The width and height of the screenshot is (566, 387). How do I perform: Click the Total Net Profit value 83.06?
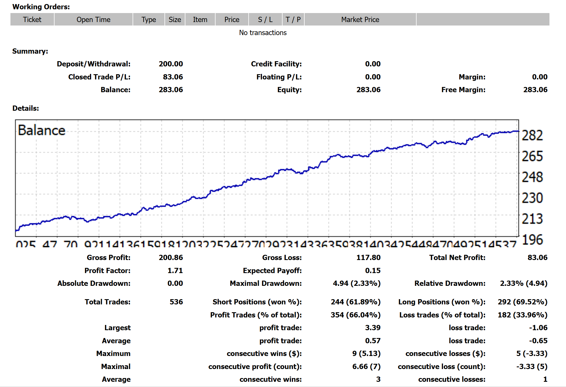(x=537, y=257)
